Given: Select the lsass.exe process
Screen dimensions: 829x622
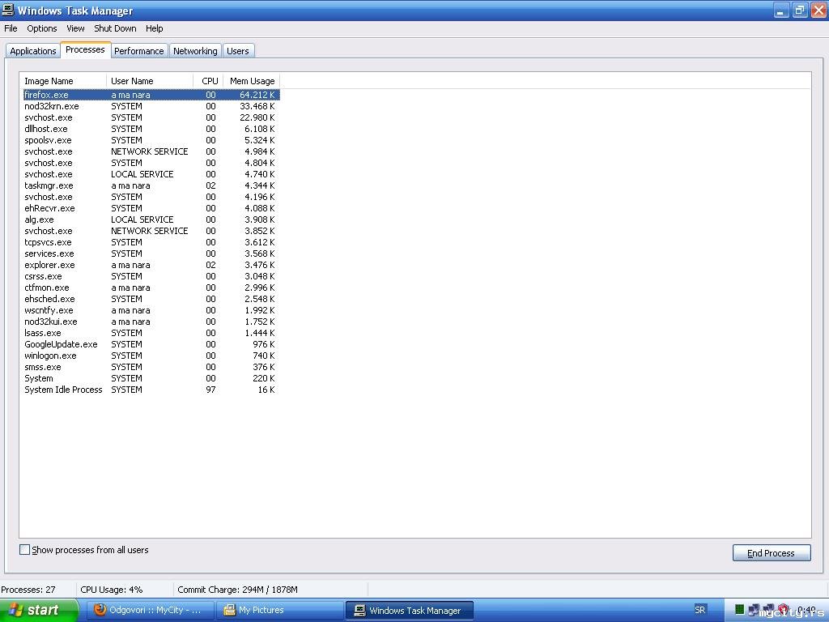Looking at the screenshot, I should 151,333.
